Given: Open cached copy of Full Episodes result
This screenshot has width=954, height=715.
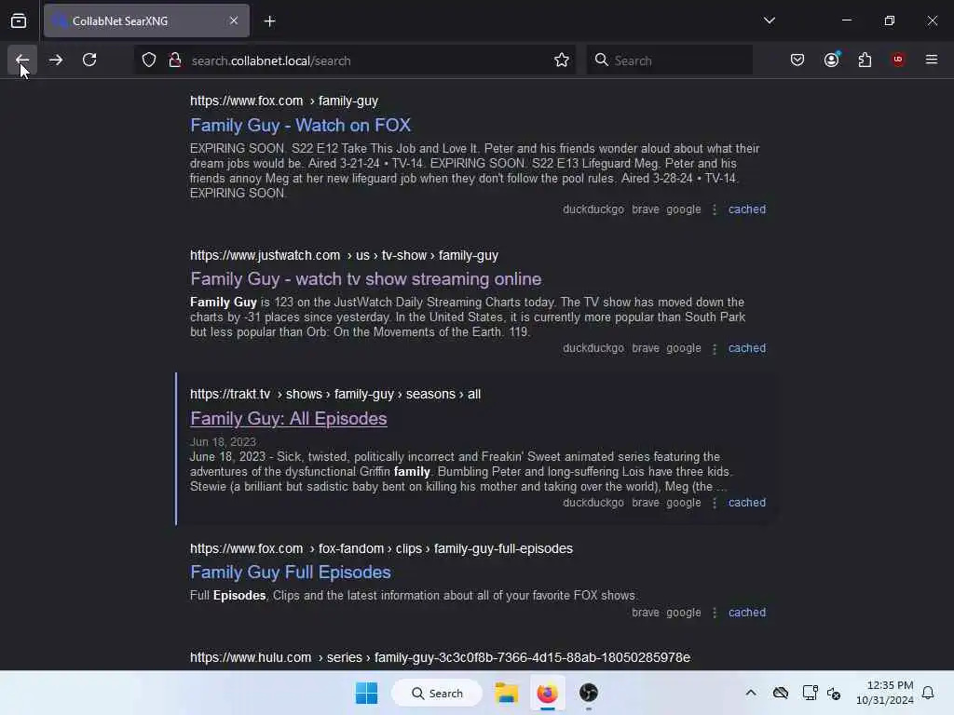Looking at the screenshot, I should click(747, 613).
